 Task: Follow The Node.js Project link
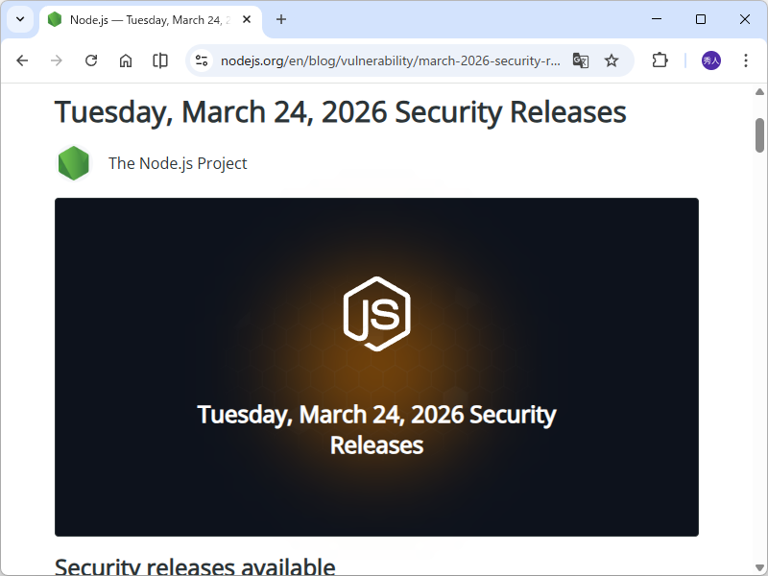178,162
